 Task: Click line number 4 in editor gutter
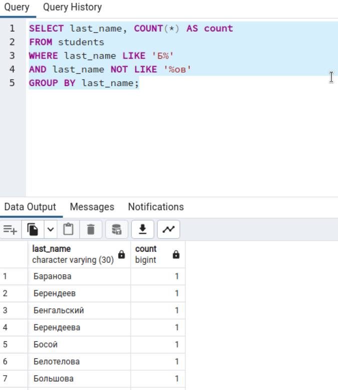12,69
